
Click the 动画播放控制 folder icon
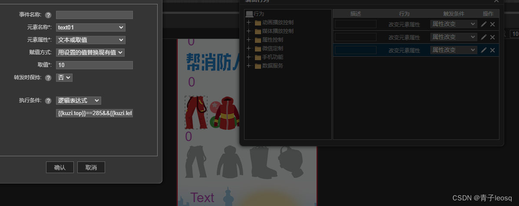coord(258,23)
